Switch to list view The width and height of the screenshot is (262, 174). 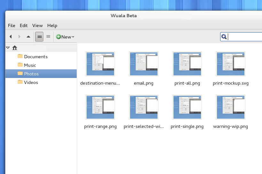(48, 37)
